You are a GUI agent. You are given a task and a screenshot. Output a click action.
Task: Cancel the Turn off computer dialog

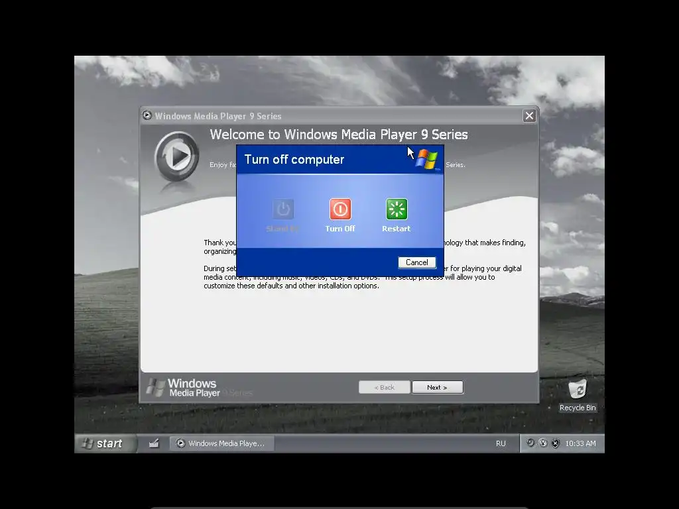pyautogui.click(x=416, y=262)
